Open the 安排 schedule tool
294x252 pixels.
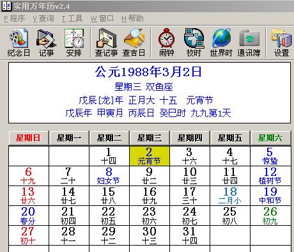pyautogui.click(x=73, y=42)
